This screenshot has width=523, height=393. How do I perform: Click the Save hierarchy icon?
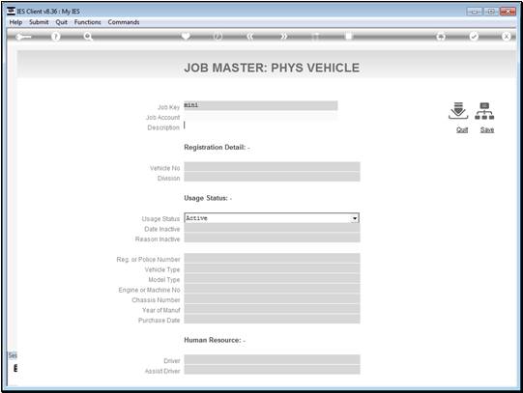(x=484, y=111)
